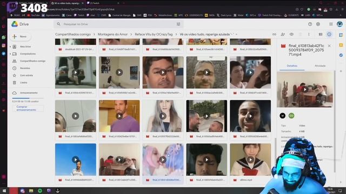Select the video of man in purple shirt
Viewport: 346px width, 194px height.
pos(119,120)
